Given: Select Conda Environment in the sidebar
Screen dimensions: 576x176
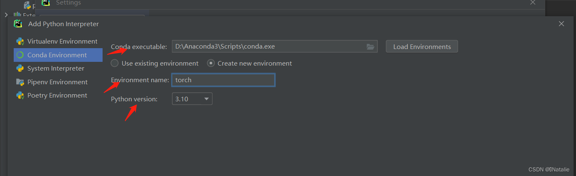Looking at the screenshot, I should (58, 55).
